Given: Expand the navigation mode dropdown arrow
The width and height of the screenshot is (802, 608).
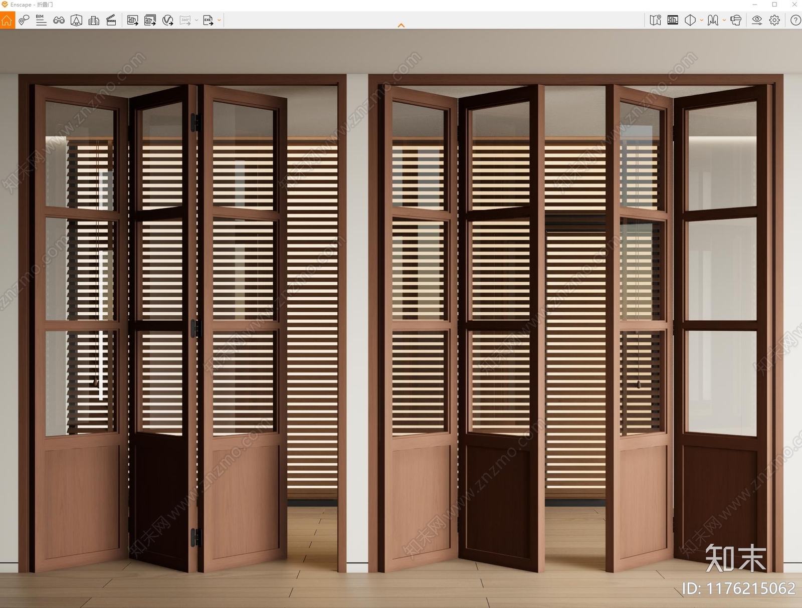Looking at the screenshot, I should point(724,21).
